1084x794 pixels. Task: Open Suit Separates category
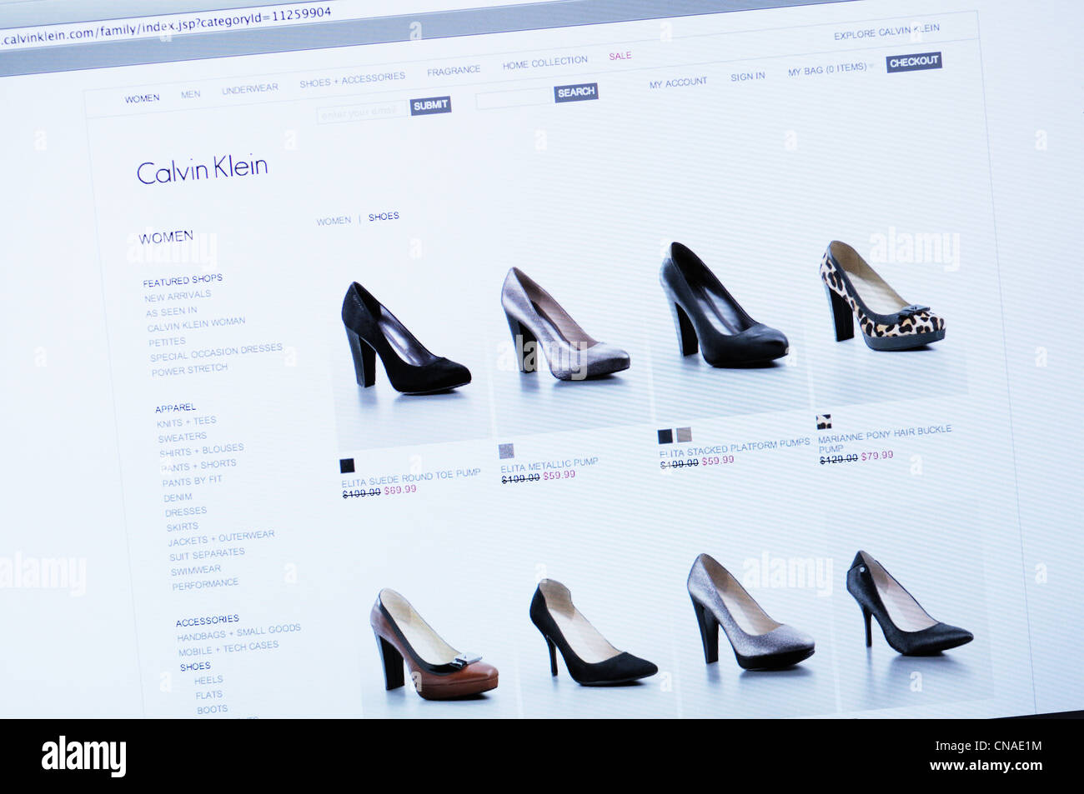pos(207,554)
